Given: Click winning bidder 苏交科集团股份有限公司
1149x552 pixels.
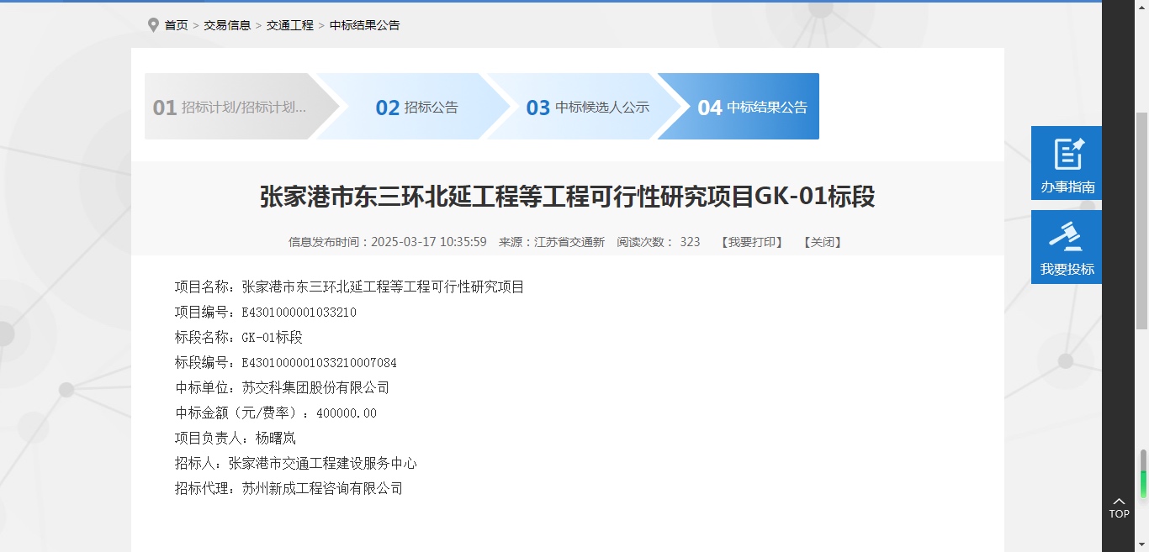Looking at the screenshot, I should pos(315,388).
